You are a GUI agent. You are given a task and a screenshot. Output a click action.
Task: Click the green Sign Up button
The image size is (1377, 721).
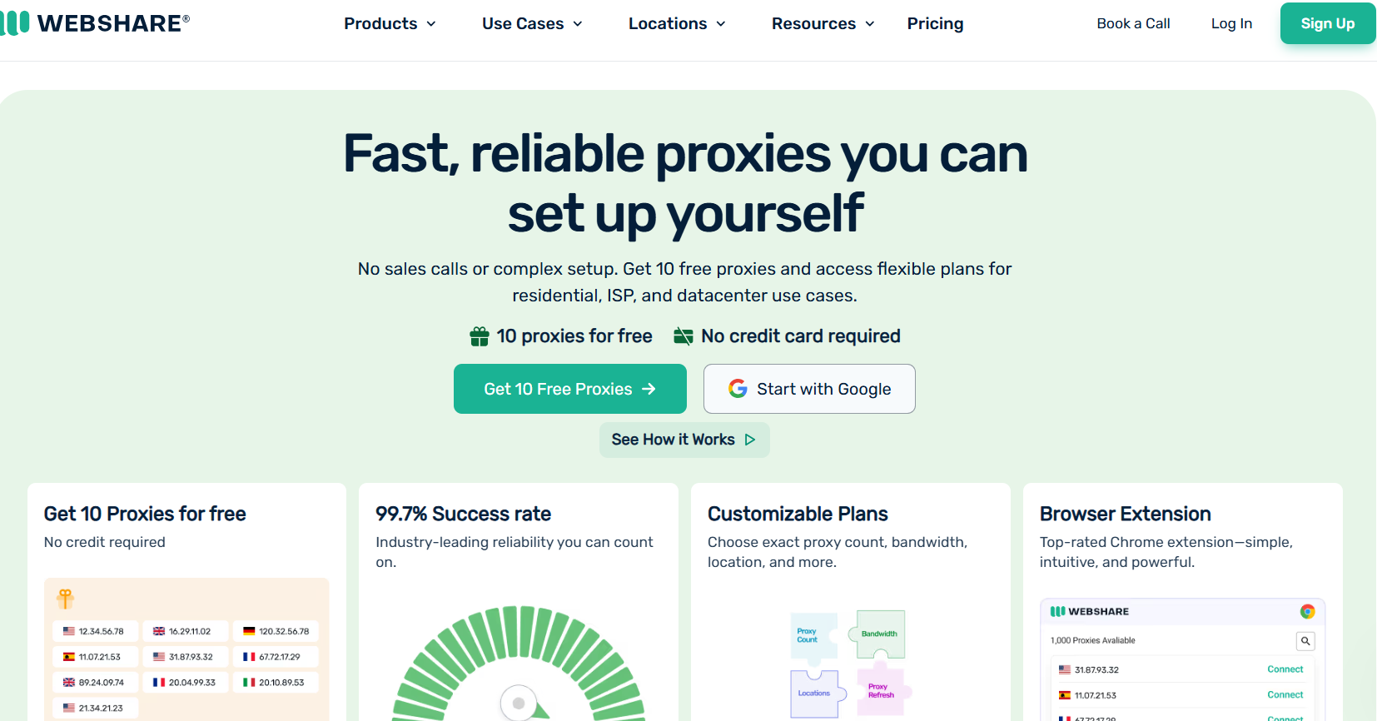click(1327, 23)
